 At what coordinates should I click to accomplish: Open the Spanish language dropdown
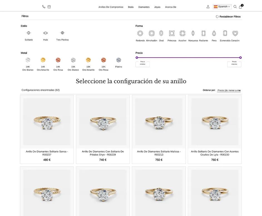coord(222,6)
